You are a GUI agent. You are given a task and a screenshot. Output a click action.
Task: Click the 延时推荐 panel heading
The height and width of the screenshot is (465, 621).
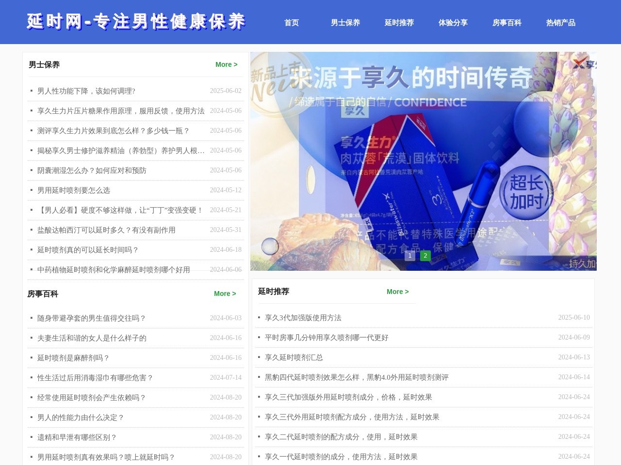pos(274,291)
